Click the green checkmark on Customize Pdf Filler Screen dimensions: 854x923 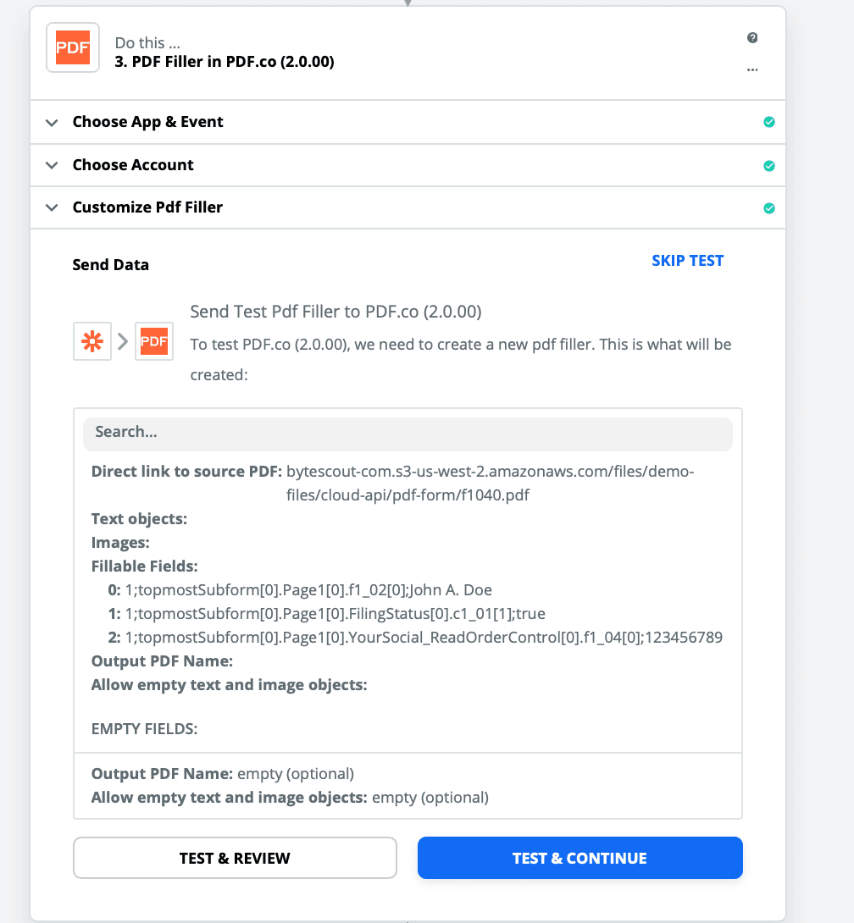tap(769, 207)
